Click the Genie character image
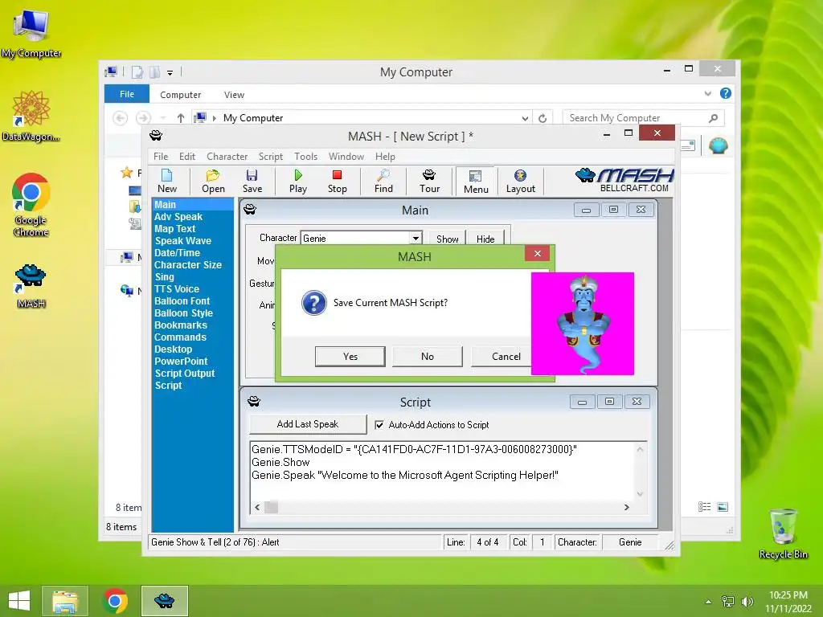Screen dimensions: 823x617 pos(583,324)
